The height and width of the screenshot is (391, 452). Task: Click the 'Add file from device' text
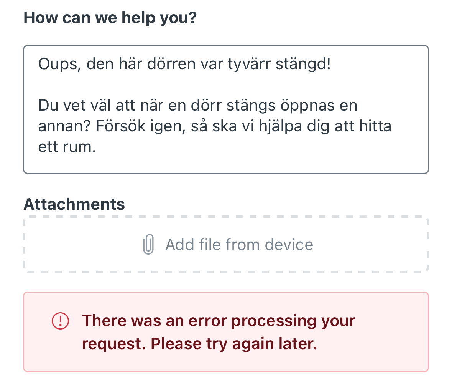(x=239, y=245)
